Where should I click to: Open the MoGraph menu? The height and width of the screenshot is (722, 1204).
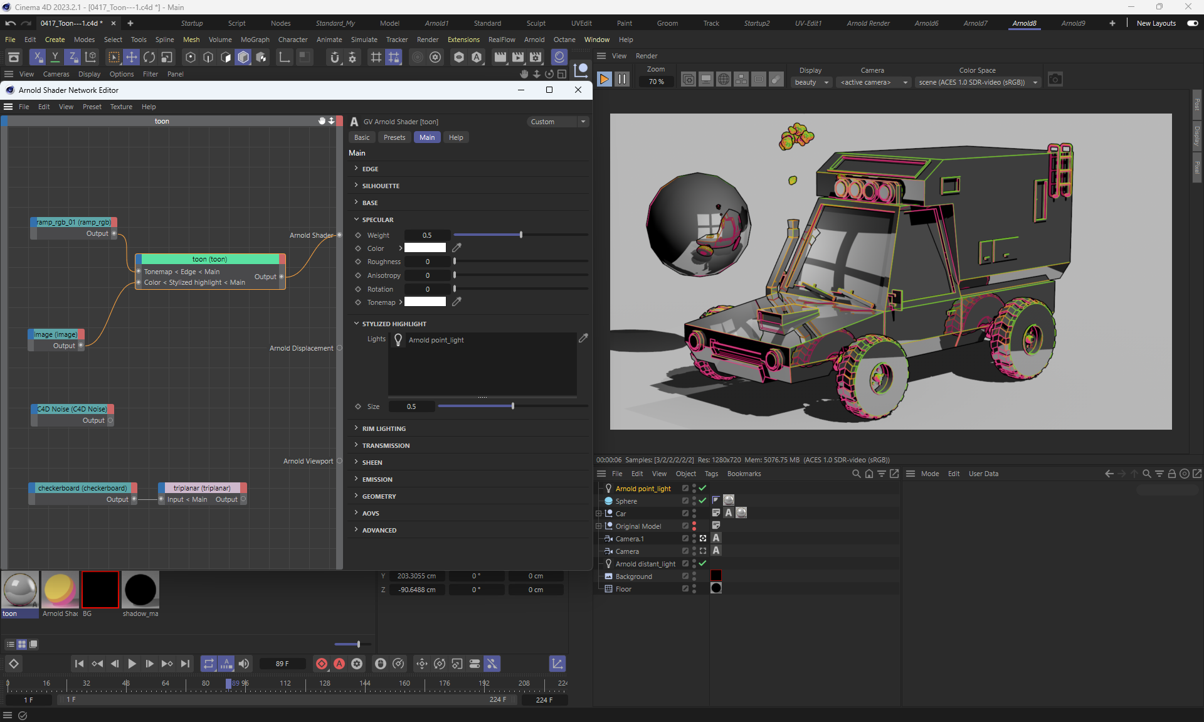point(255,40)
